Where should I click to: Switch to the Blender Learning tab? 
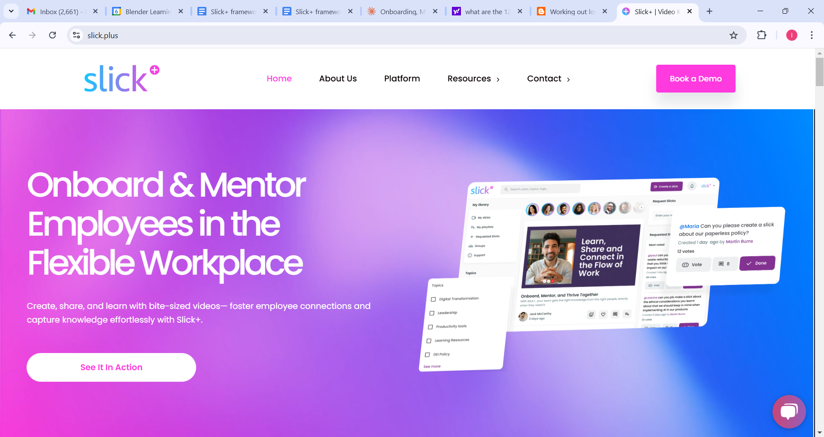pos(148,12)
